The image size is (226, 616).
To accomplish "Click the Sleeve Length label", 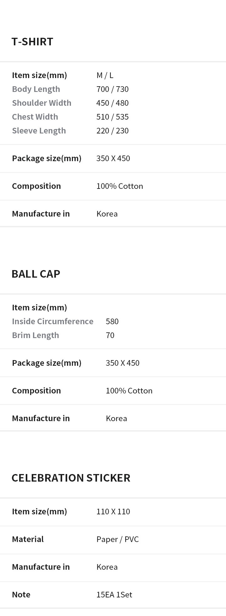I will (39, 131).
